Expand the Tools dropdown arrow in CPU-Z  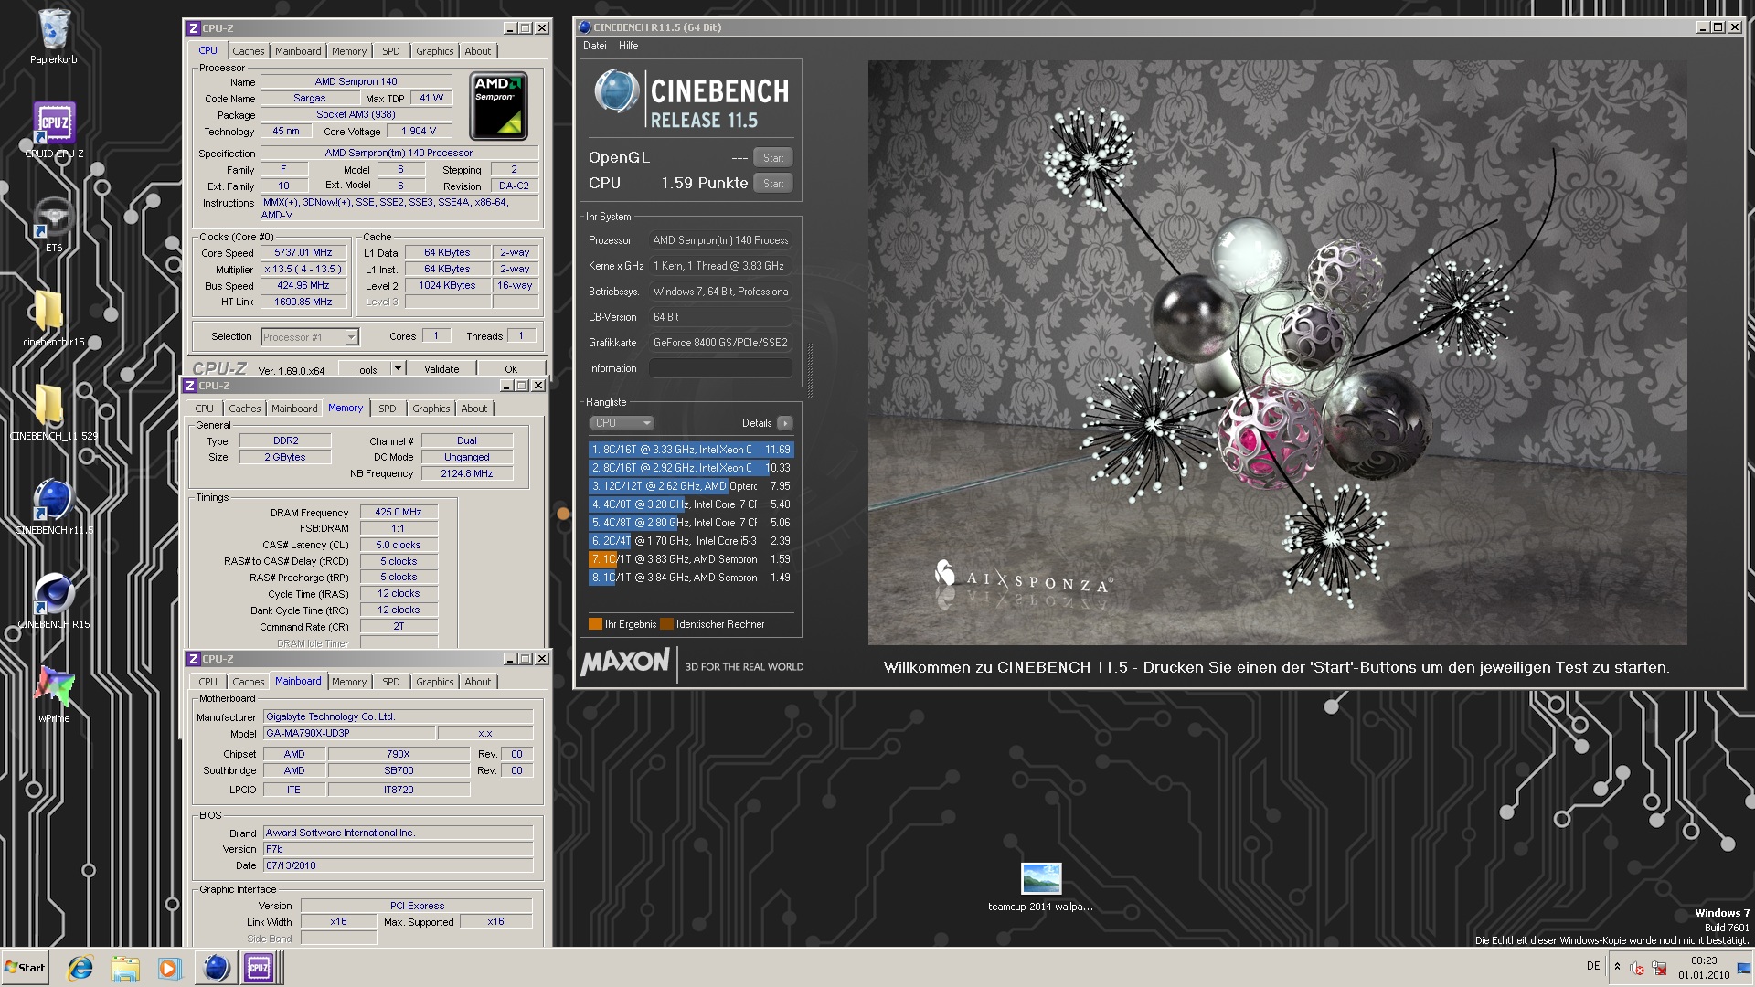click(x=398, y=369)
